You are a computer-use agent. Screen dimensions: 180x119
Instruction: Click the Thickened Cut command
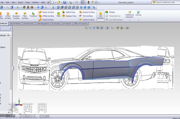click(113, 16)
